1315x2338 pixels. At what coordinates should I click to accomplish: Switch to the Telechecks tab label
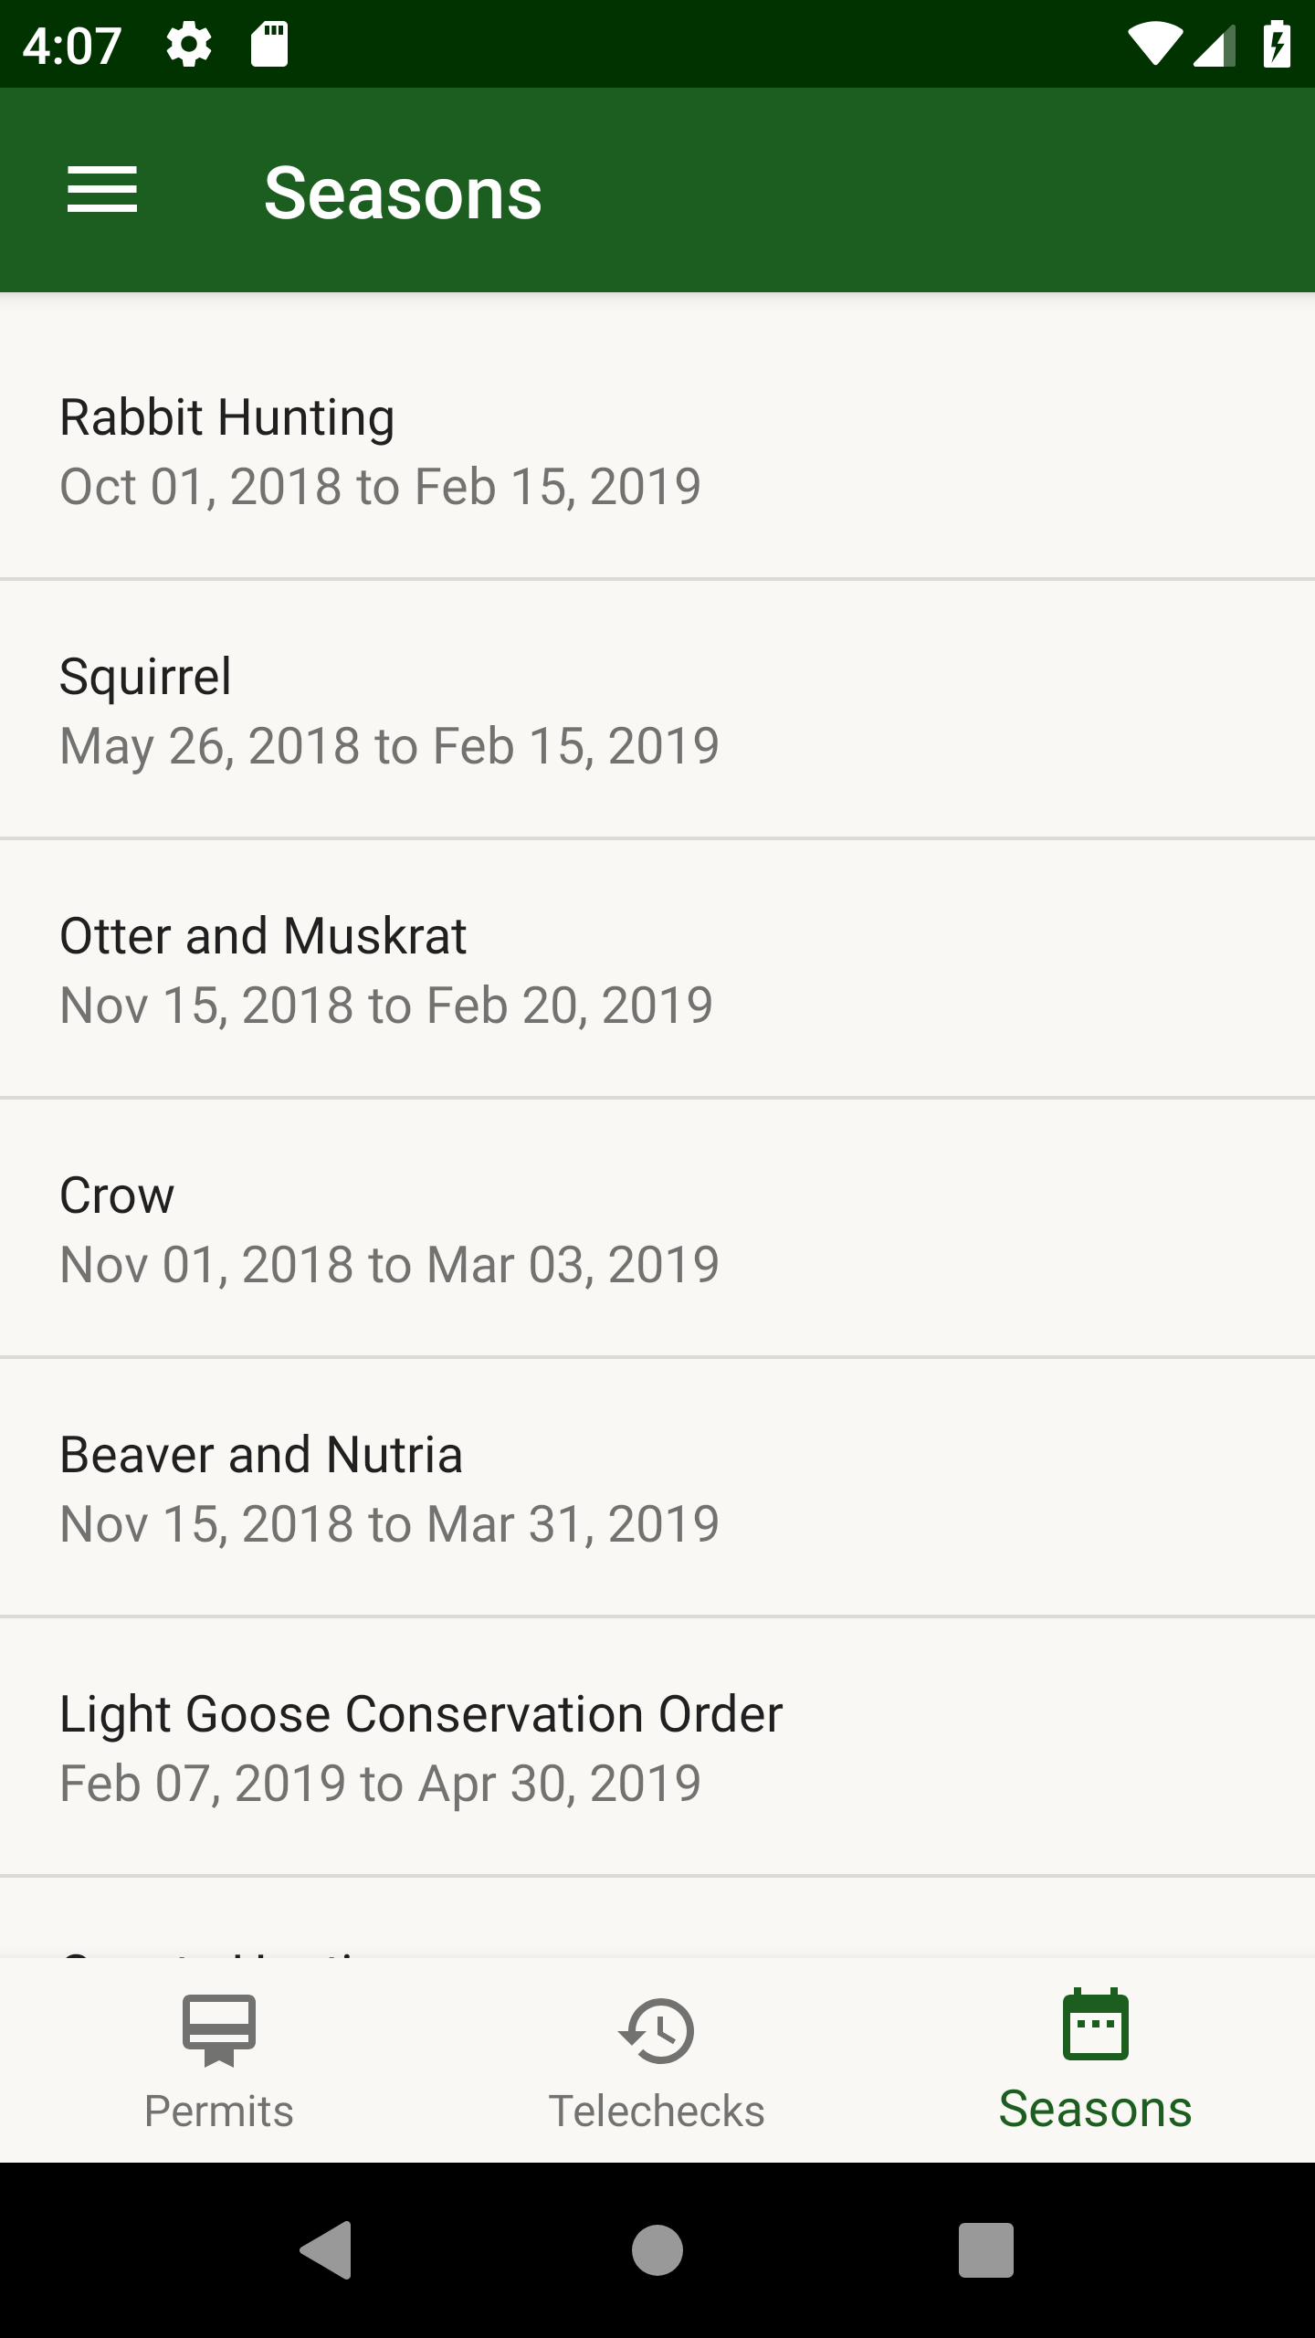pos(657,2112)
